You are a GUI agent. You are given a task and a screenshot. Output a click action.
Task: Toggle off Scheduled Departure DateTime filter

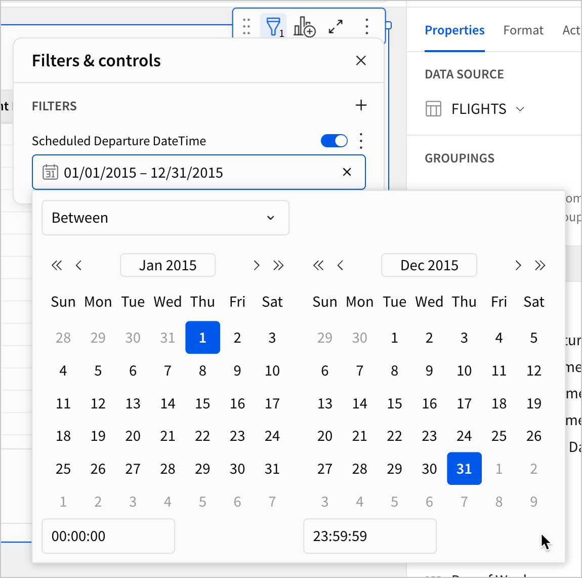(x=334, y=141)
